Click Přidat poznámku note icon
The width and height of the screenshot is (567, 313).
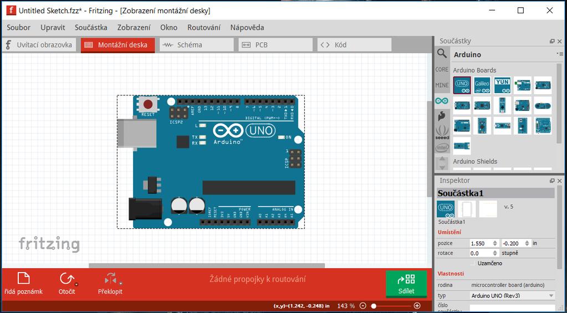(x=23, y=279)
